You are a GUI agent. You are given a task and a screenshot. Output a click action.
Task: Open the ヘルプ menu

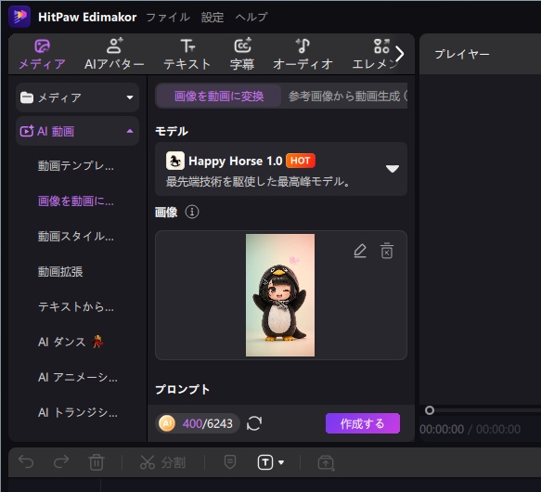coord(251,17)
